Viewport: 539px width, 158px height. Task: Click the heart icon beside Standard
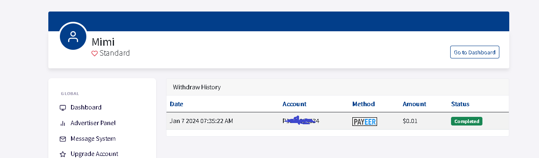click(95, 53)
